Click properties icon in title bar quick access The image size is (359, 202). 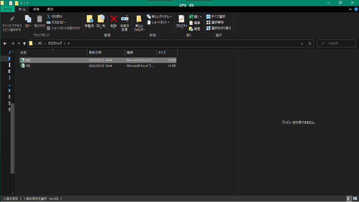point(10,3)
